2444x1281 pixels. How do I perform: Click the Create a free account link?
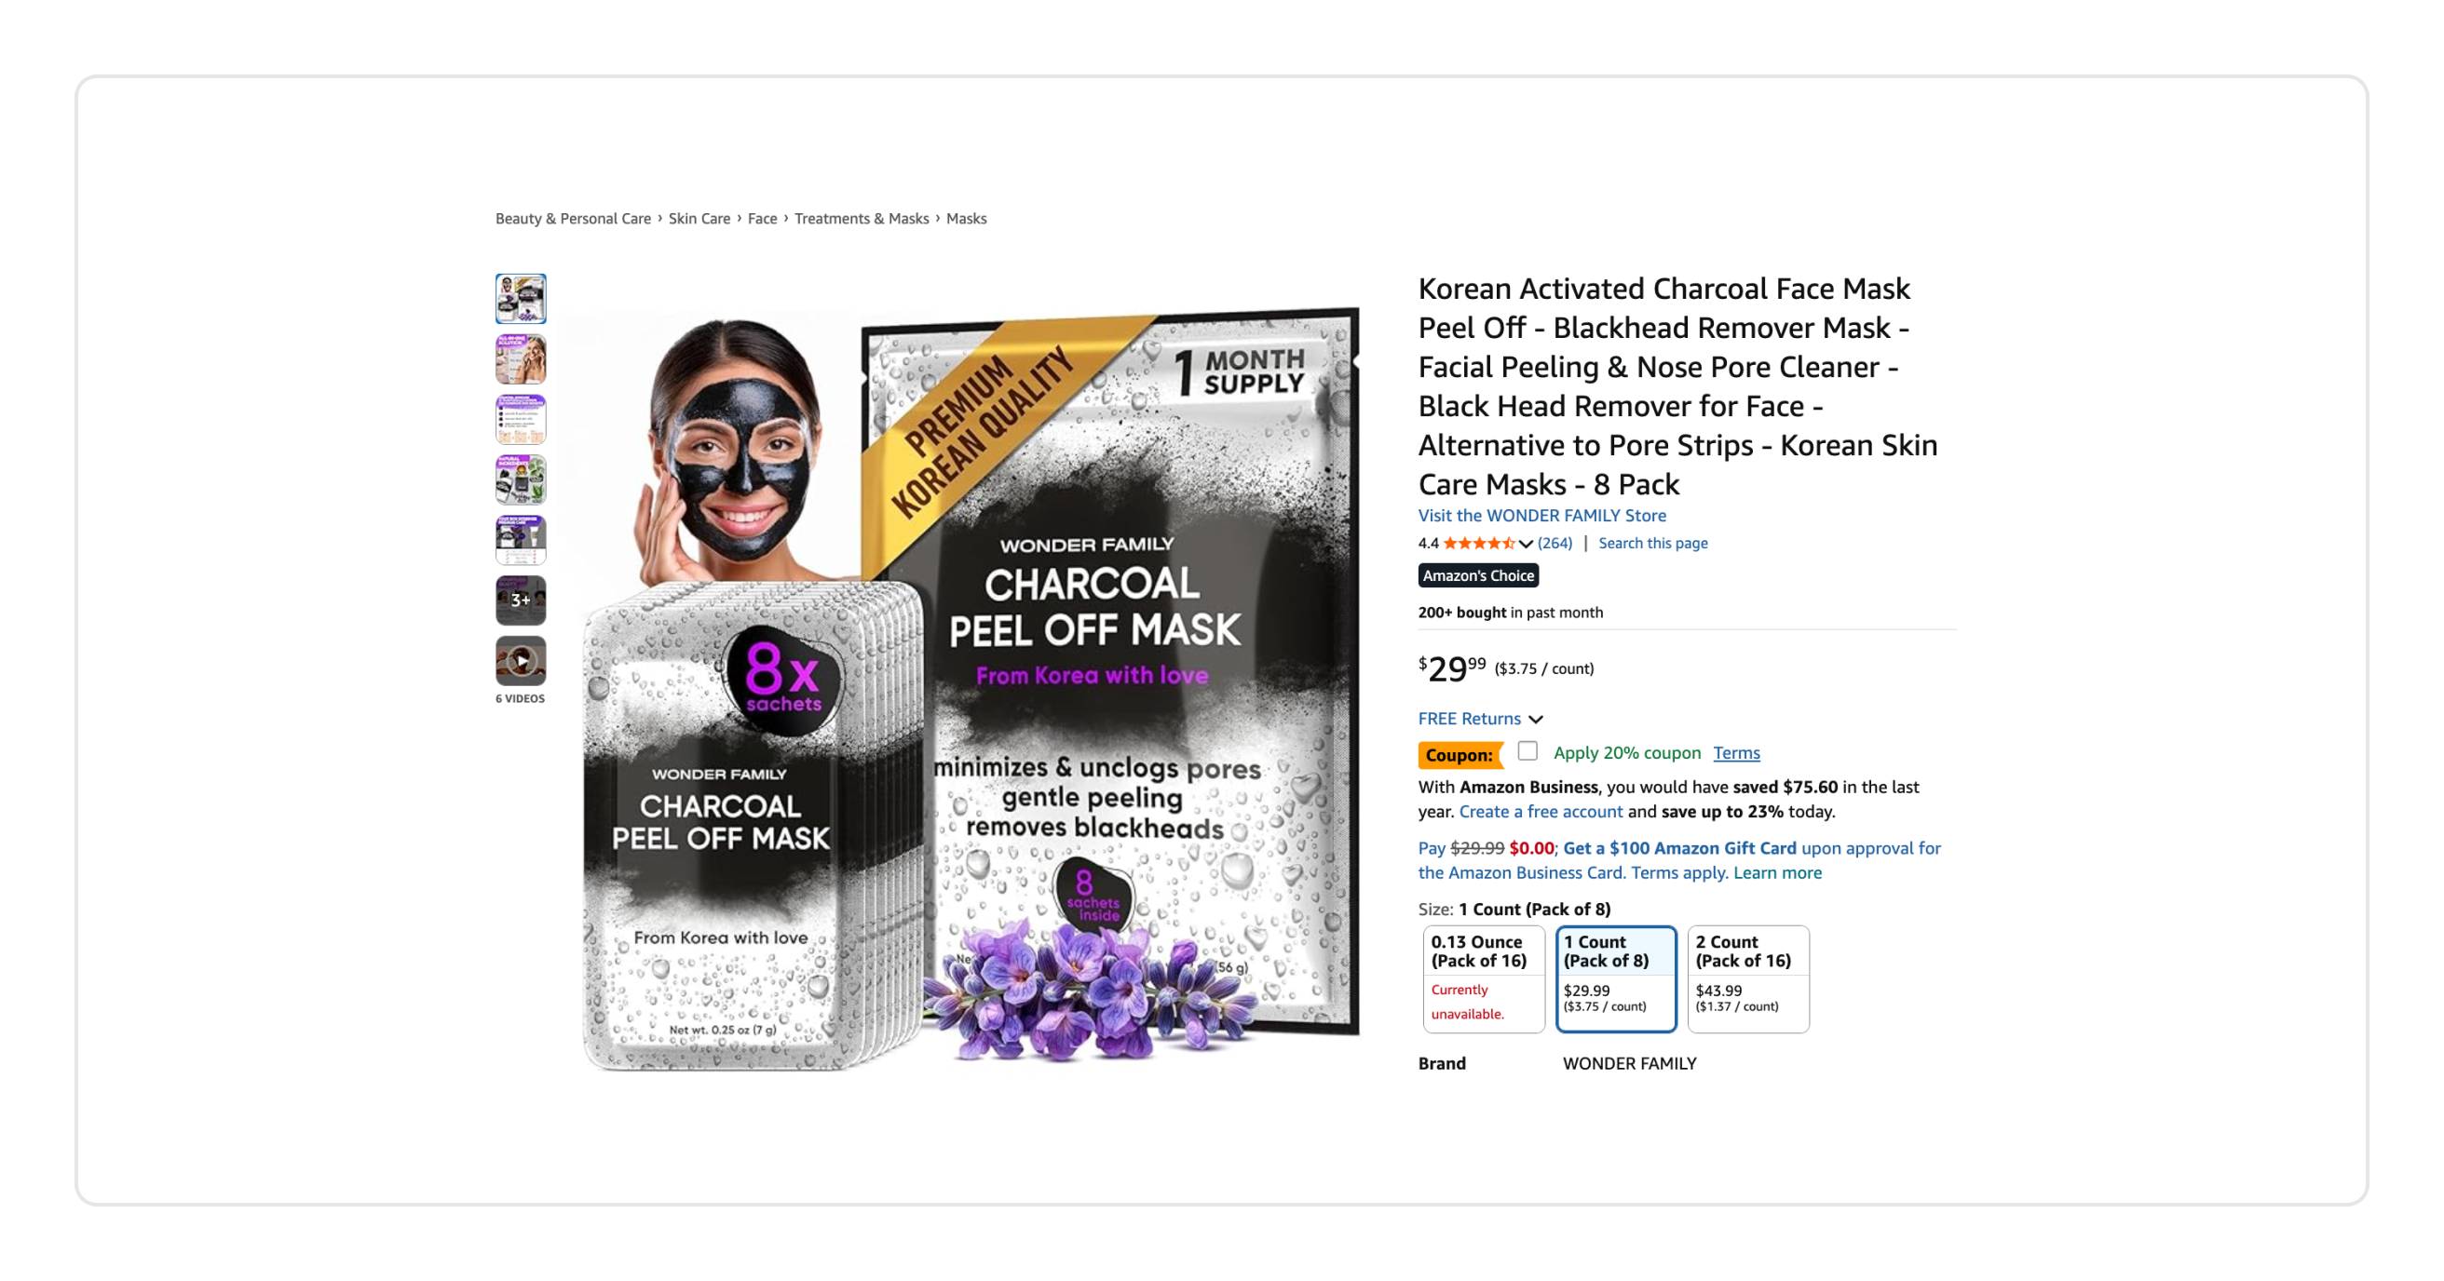[1541, 812]
